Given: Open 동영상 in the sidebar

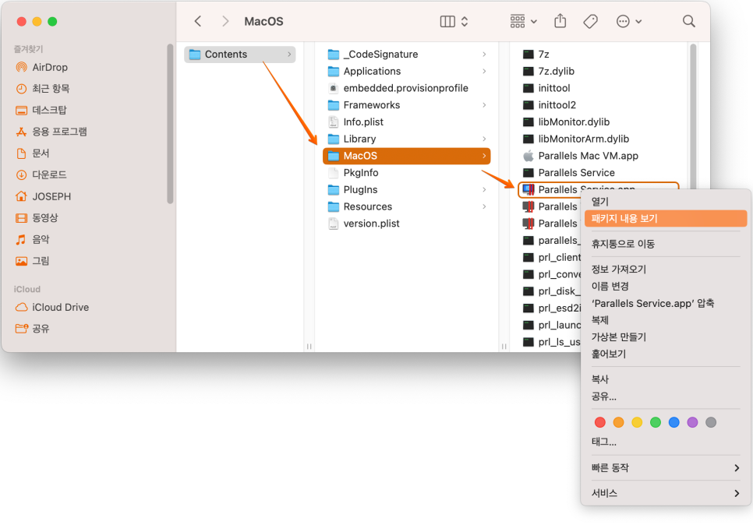Looking at the screenshot, I should (x=37, y=218).
